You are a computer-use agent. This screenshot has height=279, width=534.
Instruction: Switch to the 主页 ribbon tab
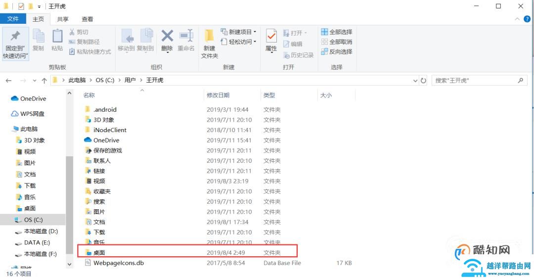click(38, 19)
